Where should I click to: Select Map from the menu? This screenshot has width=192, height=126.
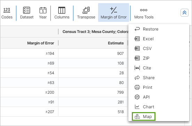pyautogui.click(x=144, y=117)
